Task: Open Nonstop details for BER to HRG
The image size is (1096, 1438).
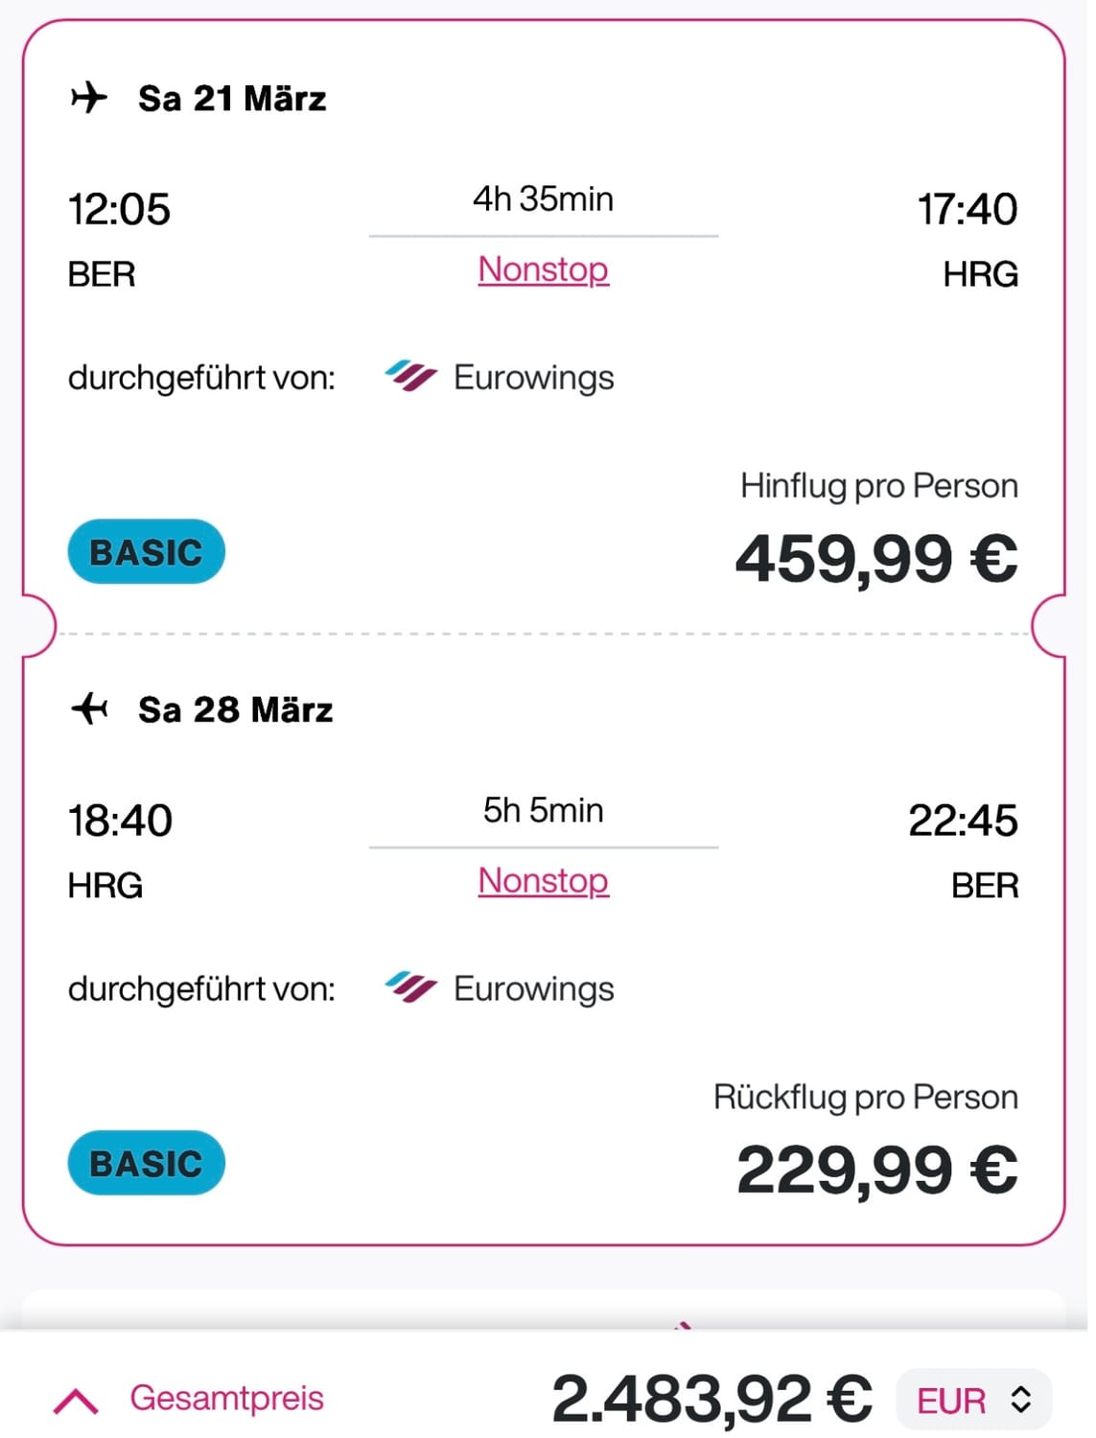Action: (x=543, y=269)
